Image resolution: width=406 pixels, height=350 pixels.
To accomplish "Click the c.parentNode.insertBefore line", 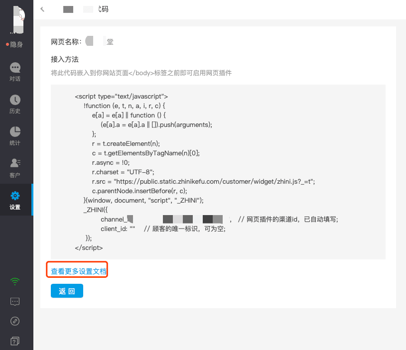I will click(x=139, y=191).
